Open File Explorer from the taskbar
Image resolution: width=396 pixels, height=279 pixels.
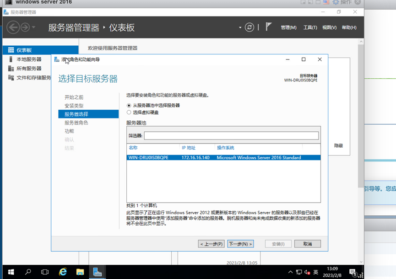pos(80,272)
